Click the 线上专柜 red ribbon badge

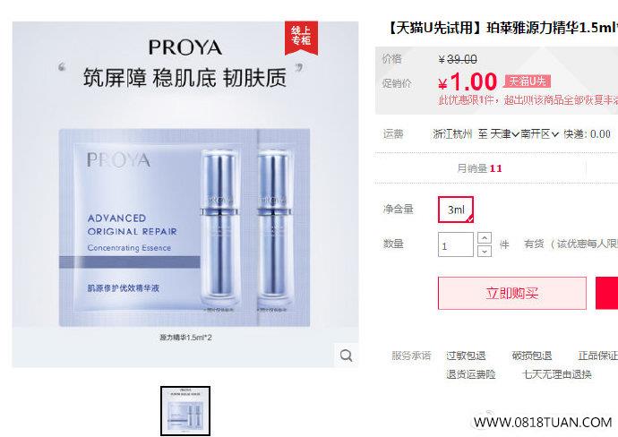(x=301, y=37)
